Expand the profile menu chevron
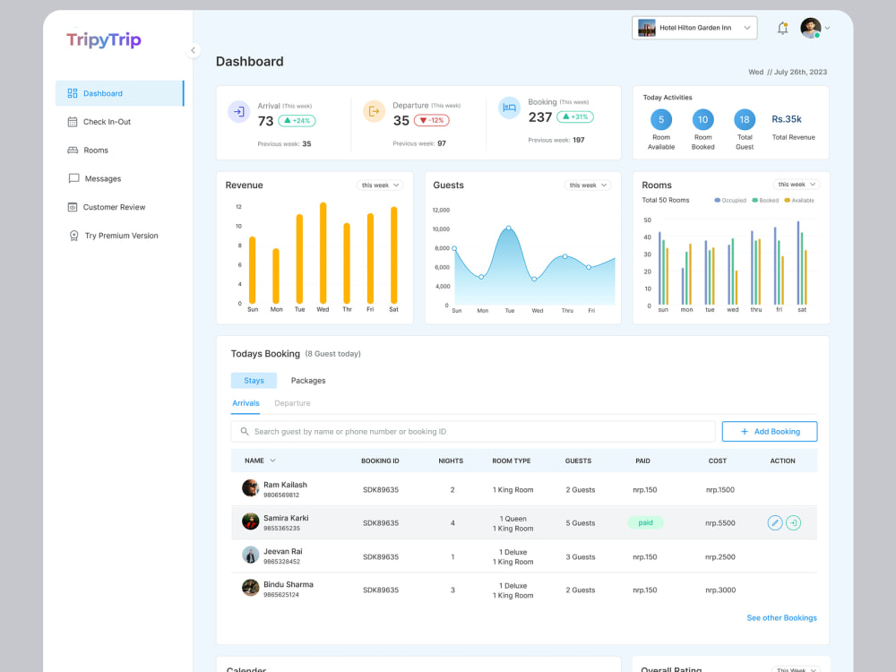The width and height of the screenshot is (896, 672). (827, 28)
